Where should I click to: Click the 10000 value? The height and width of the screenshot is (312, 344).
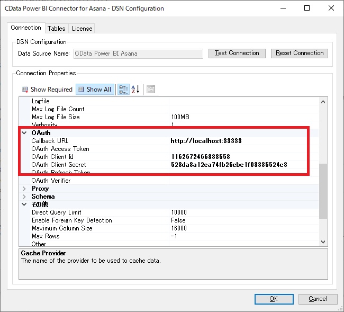point(179,212)
